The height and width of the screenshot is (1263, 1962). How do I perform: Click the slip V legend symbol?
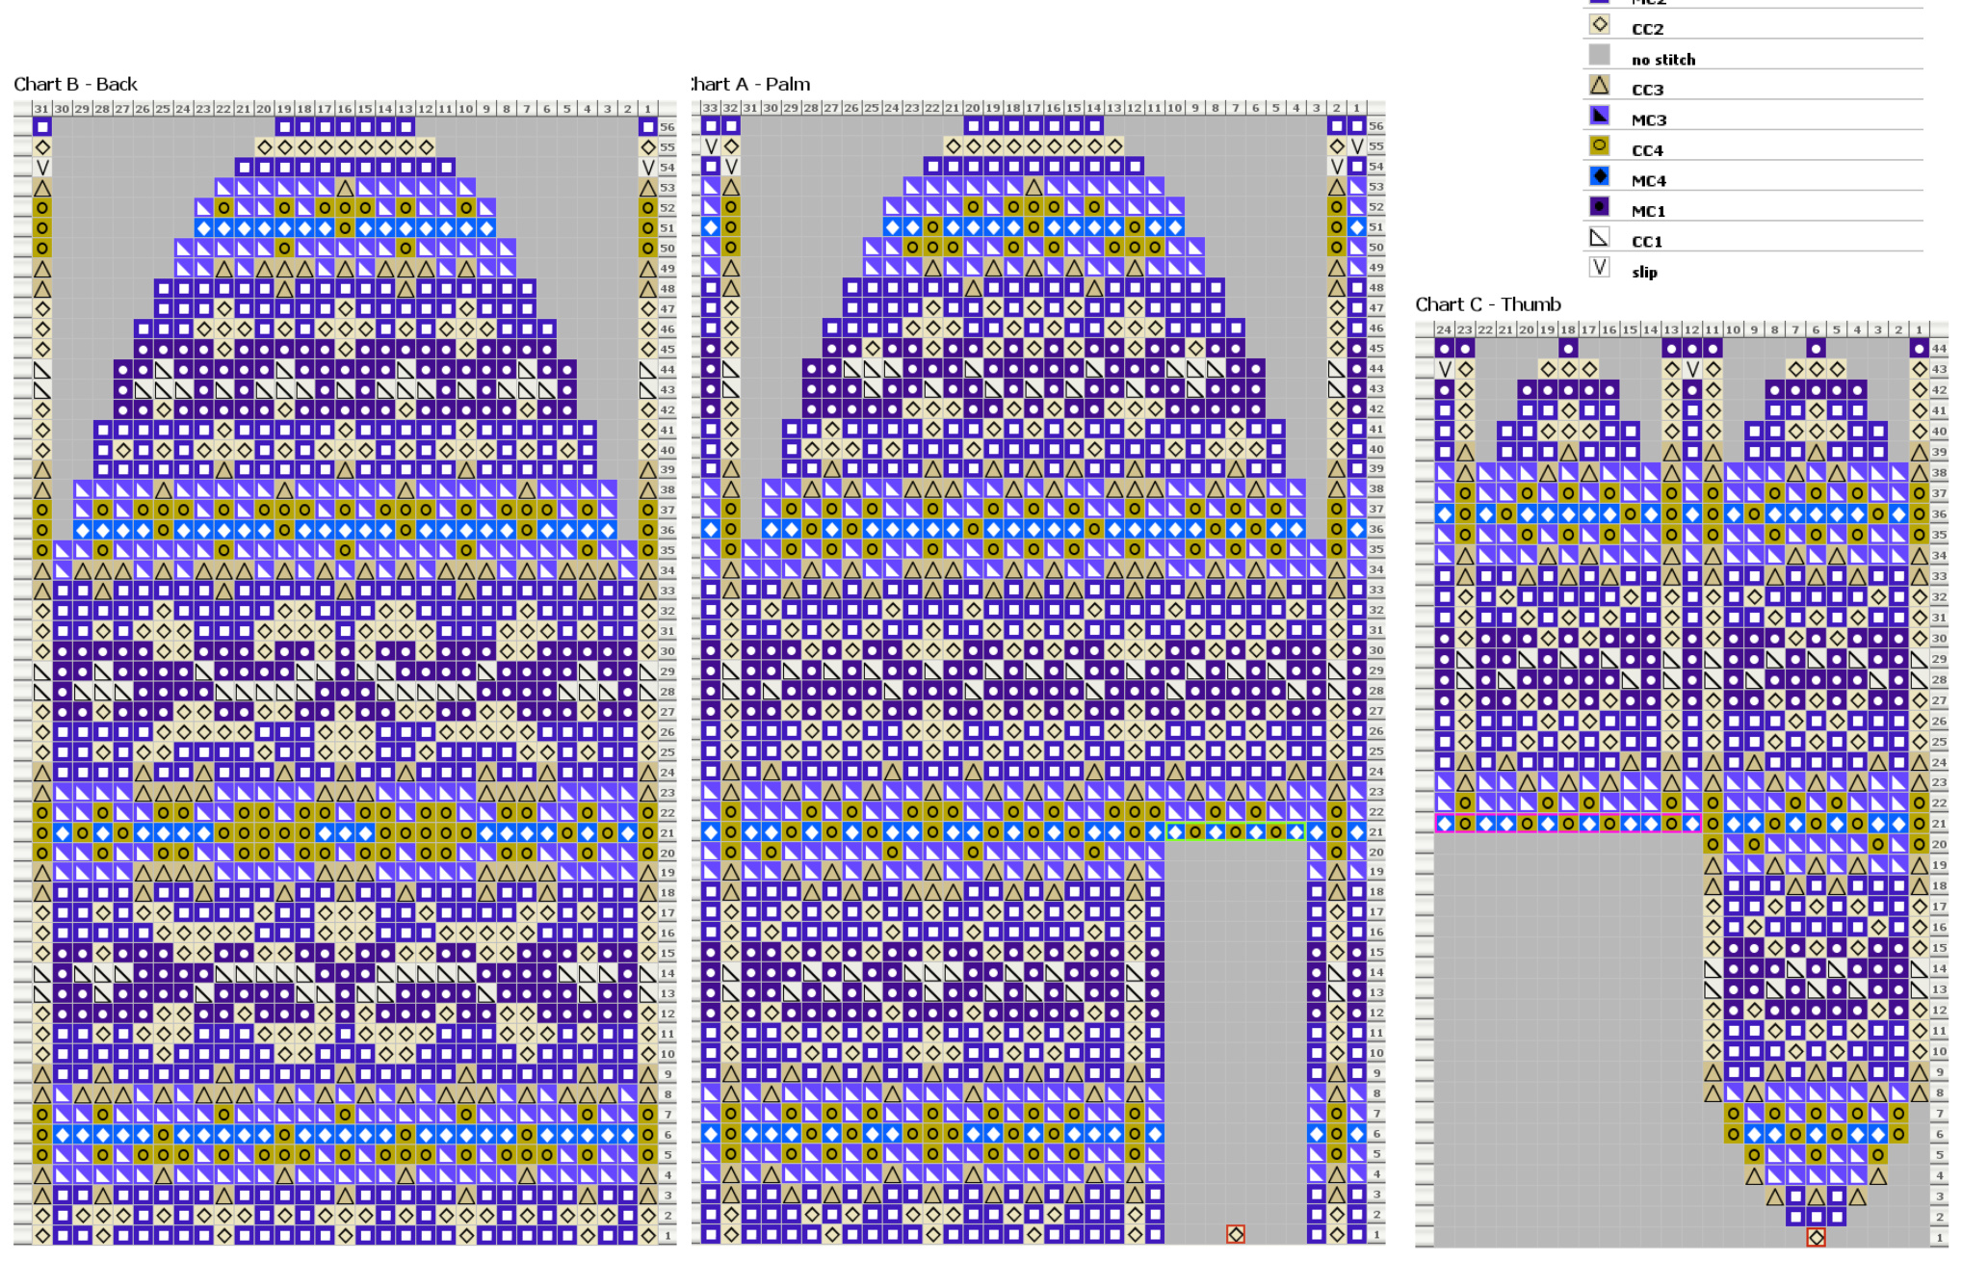(x=1599, y=268)
